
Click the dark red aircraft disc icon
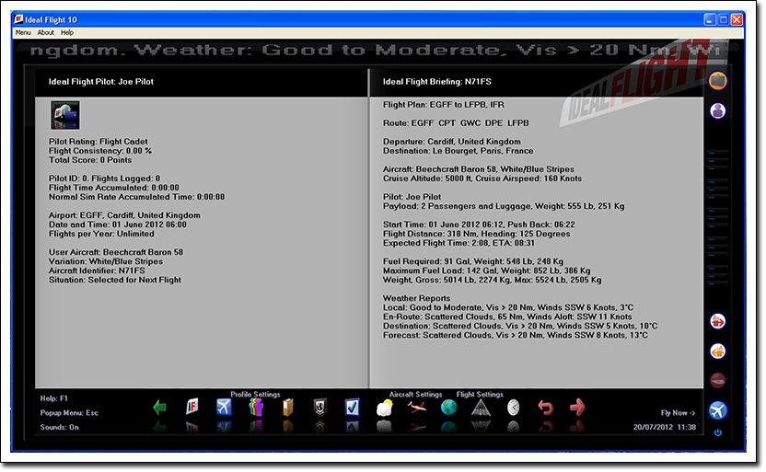[717, 380]
